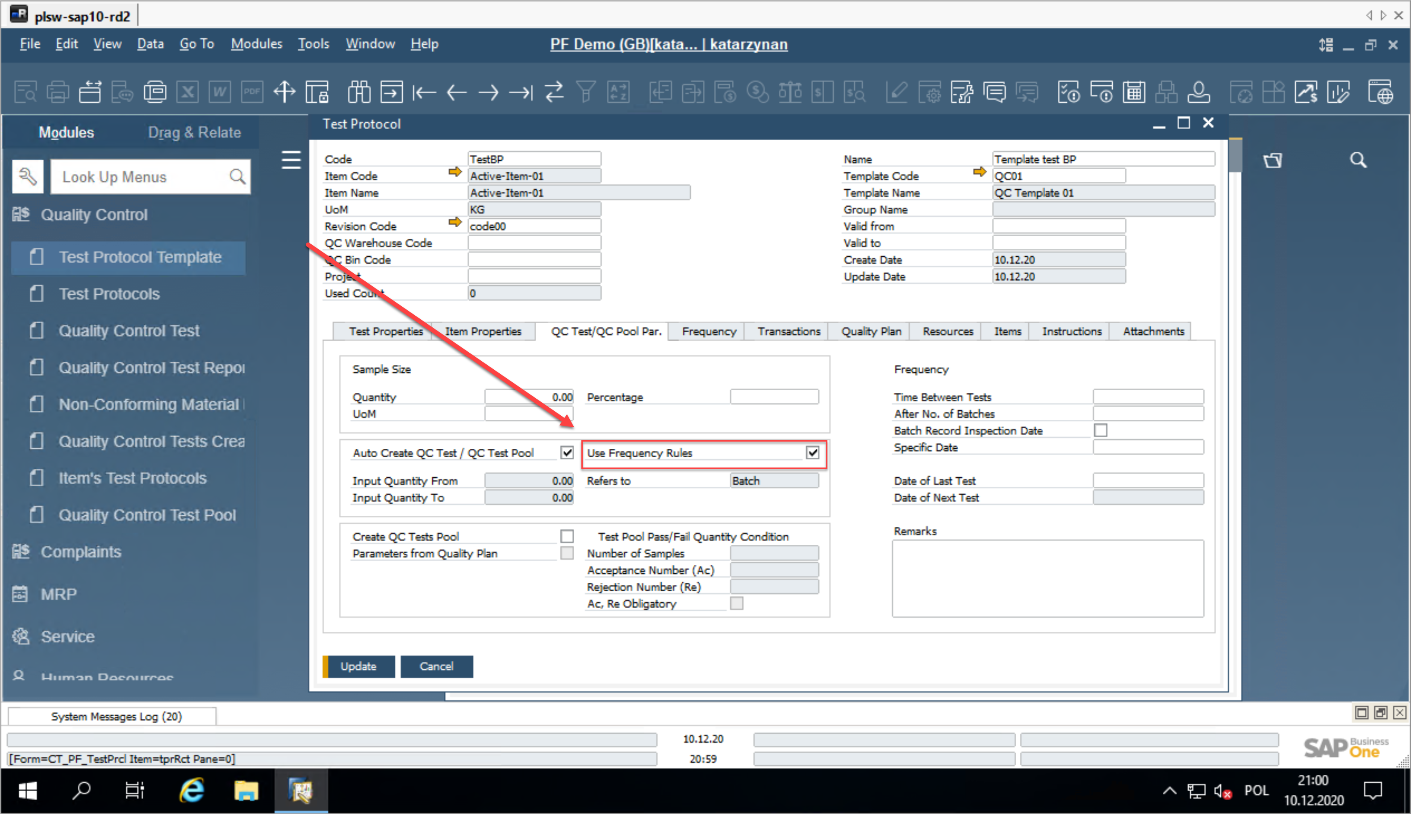Tick Batch Record Inspection Date checkbox
This screenshot has height=814, width=1411.
[1100, 430]
